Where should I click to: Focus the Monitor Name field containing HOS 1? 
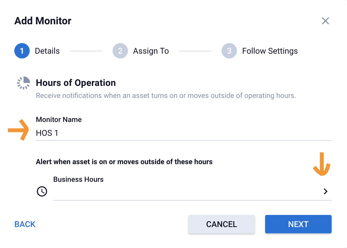183,133
